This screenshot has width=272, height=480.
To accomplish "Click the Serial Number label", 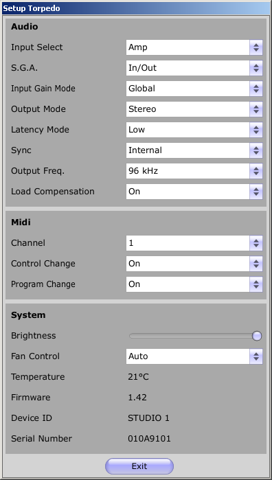I will 41,439.
